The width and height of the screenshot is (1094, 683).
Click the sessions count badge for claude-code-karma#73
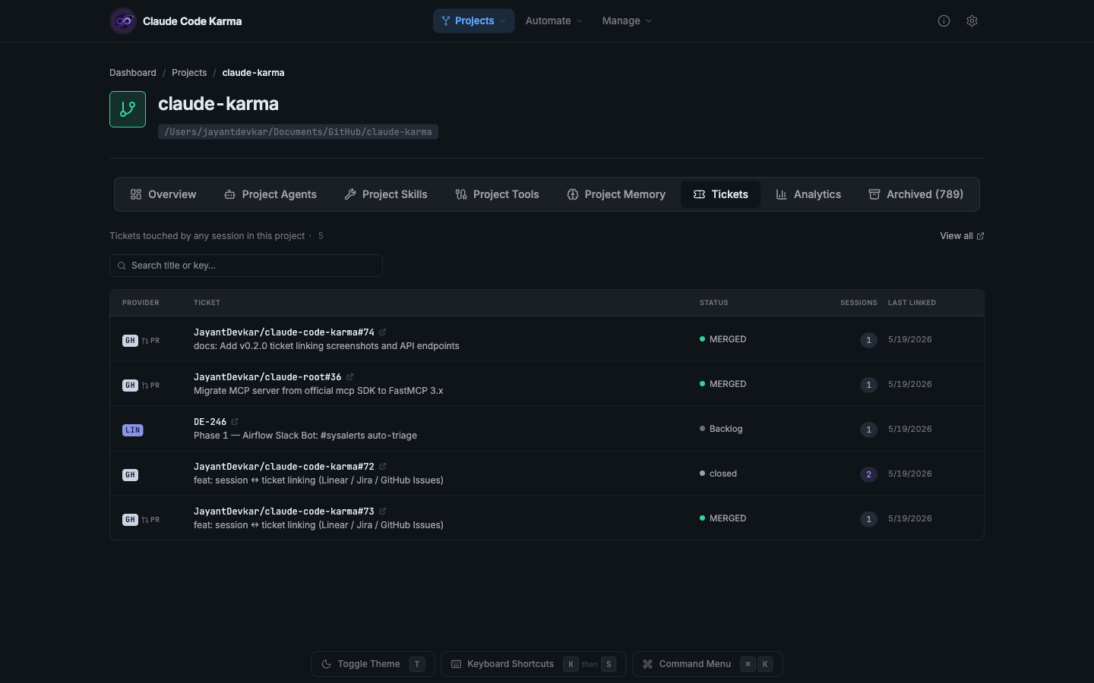[x=868, y=519]
